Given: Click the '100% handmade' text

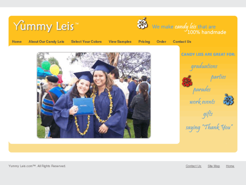Looking at the screenshot, I should (207, 32).
